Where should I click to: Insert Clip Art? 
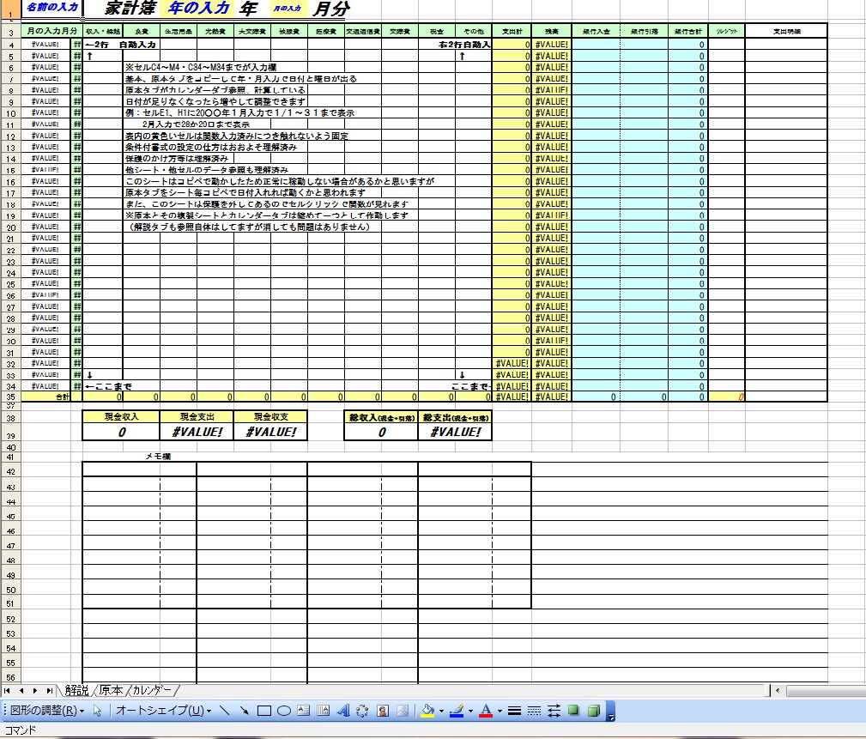point(382,711)
